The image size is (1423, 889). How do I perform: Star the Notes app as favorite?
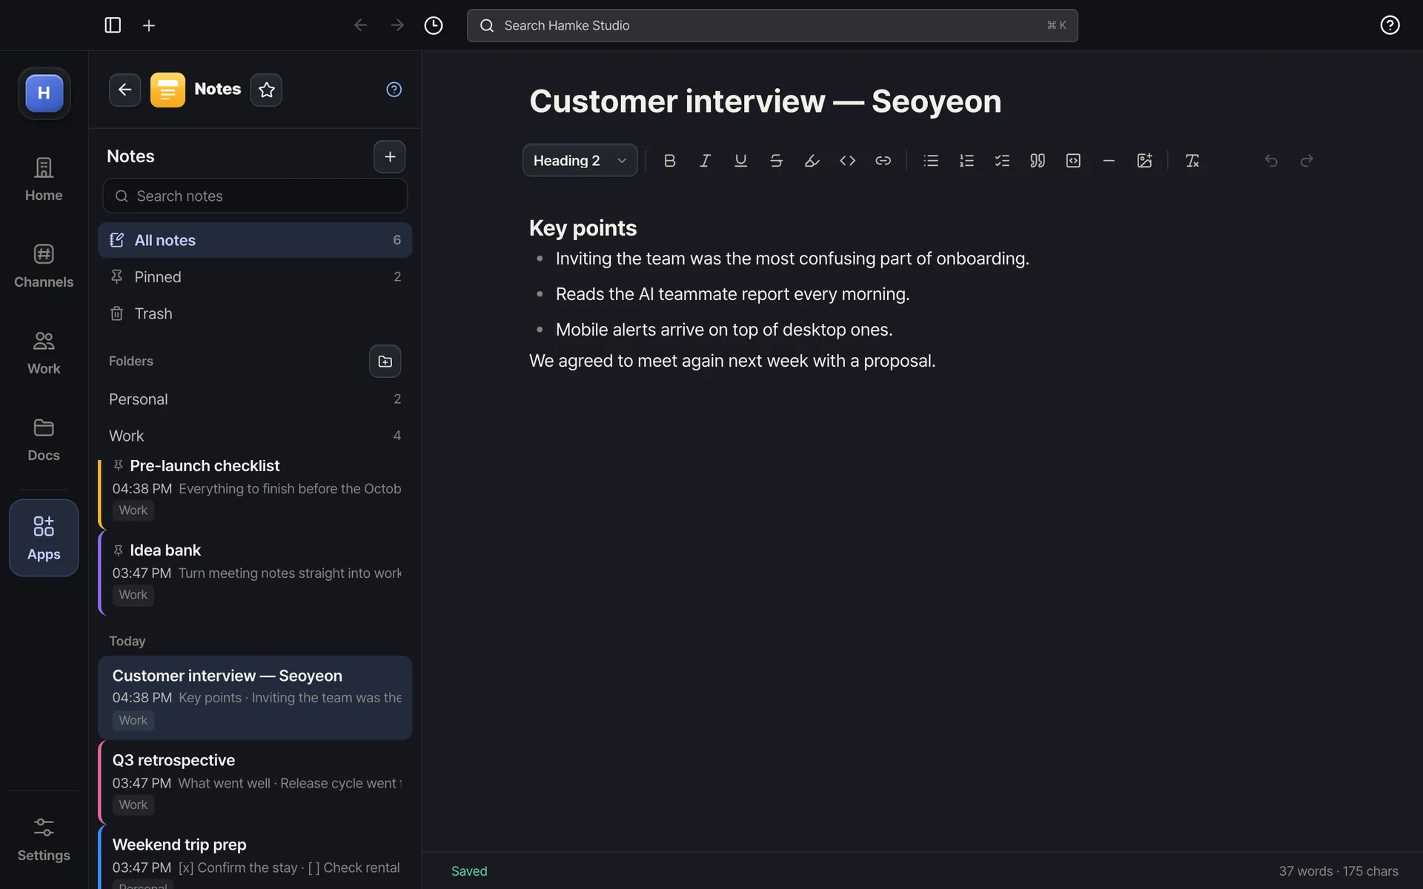click(266, 90)
